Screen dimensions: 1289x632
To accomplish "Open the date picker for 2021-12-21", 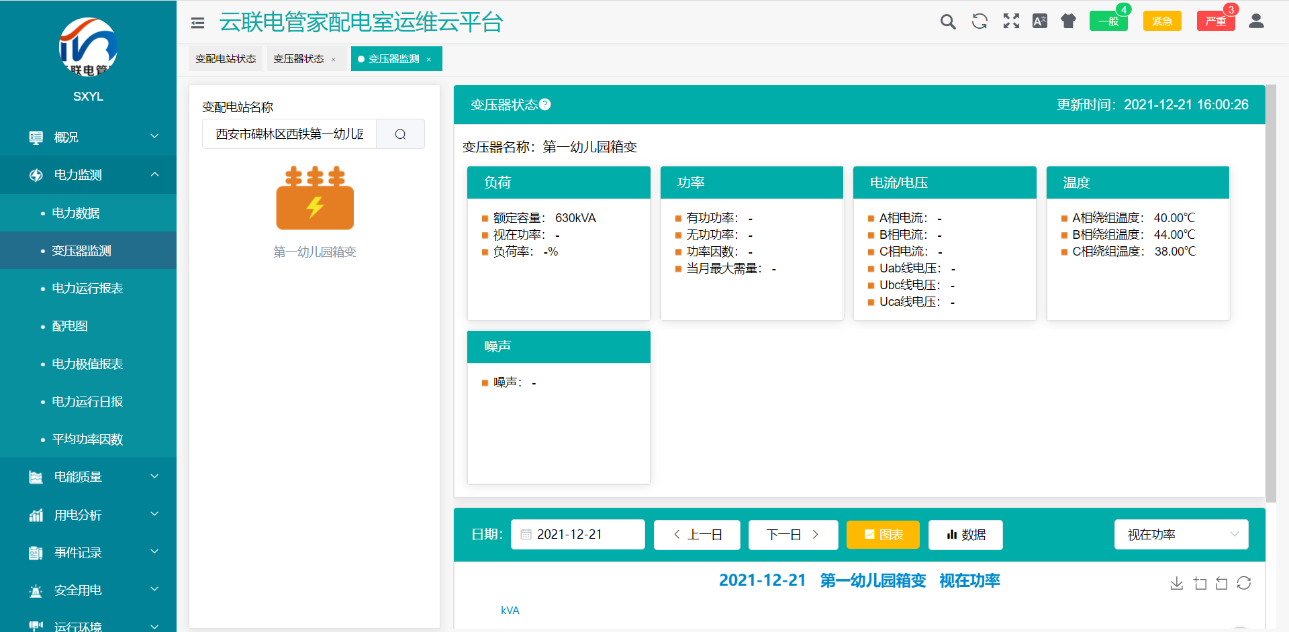I will (577, 534).
